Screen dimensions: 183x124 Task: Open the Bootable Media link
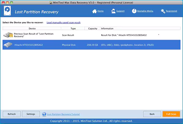[145, 11]
